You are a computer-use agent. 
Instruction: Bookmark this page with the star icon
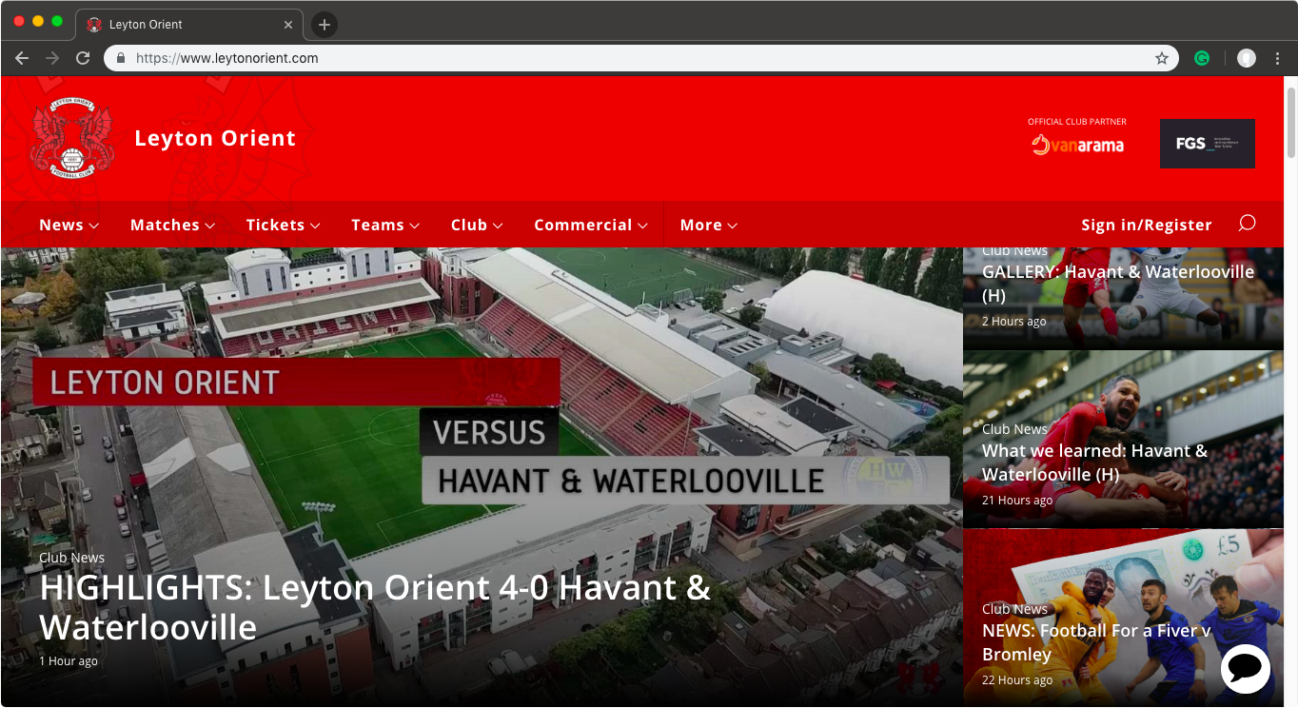1162,58
